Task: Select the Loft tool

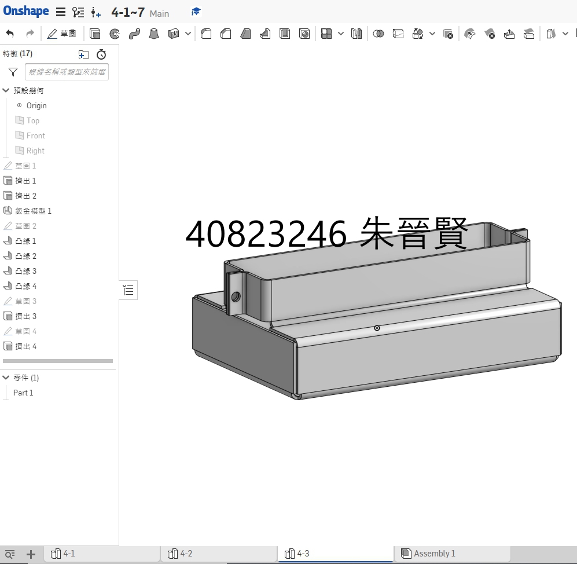Action: point(154,34)
